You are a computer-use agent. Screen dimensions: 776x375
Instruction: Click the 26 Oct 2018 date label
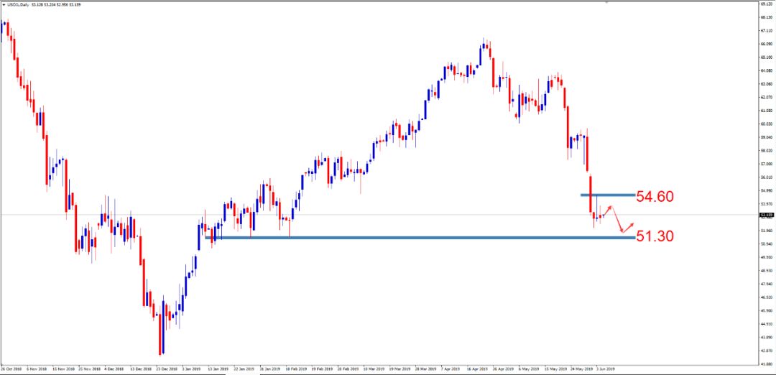pos(13,370)
